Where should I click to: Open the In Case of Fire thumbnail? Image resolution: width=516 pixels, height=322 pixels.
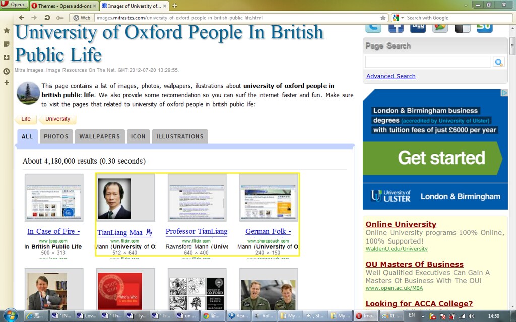[x=54, y=197]
